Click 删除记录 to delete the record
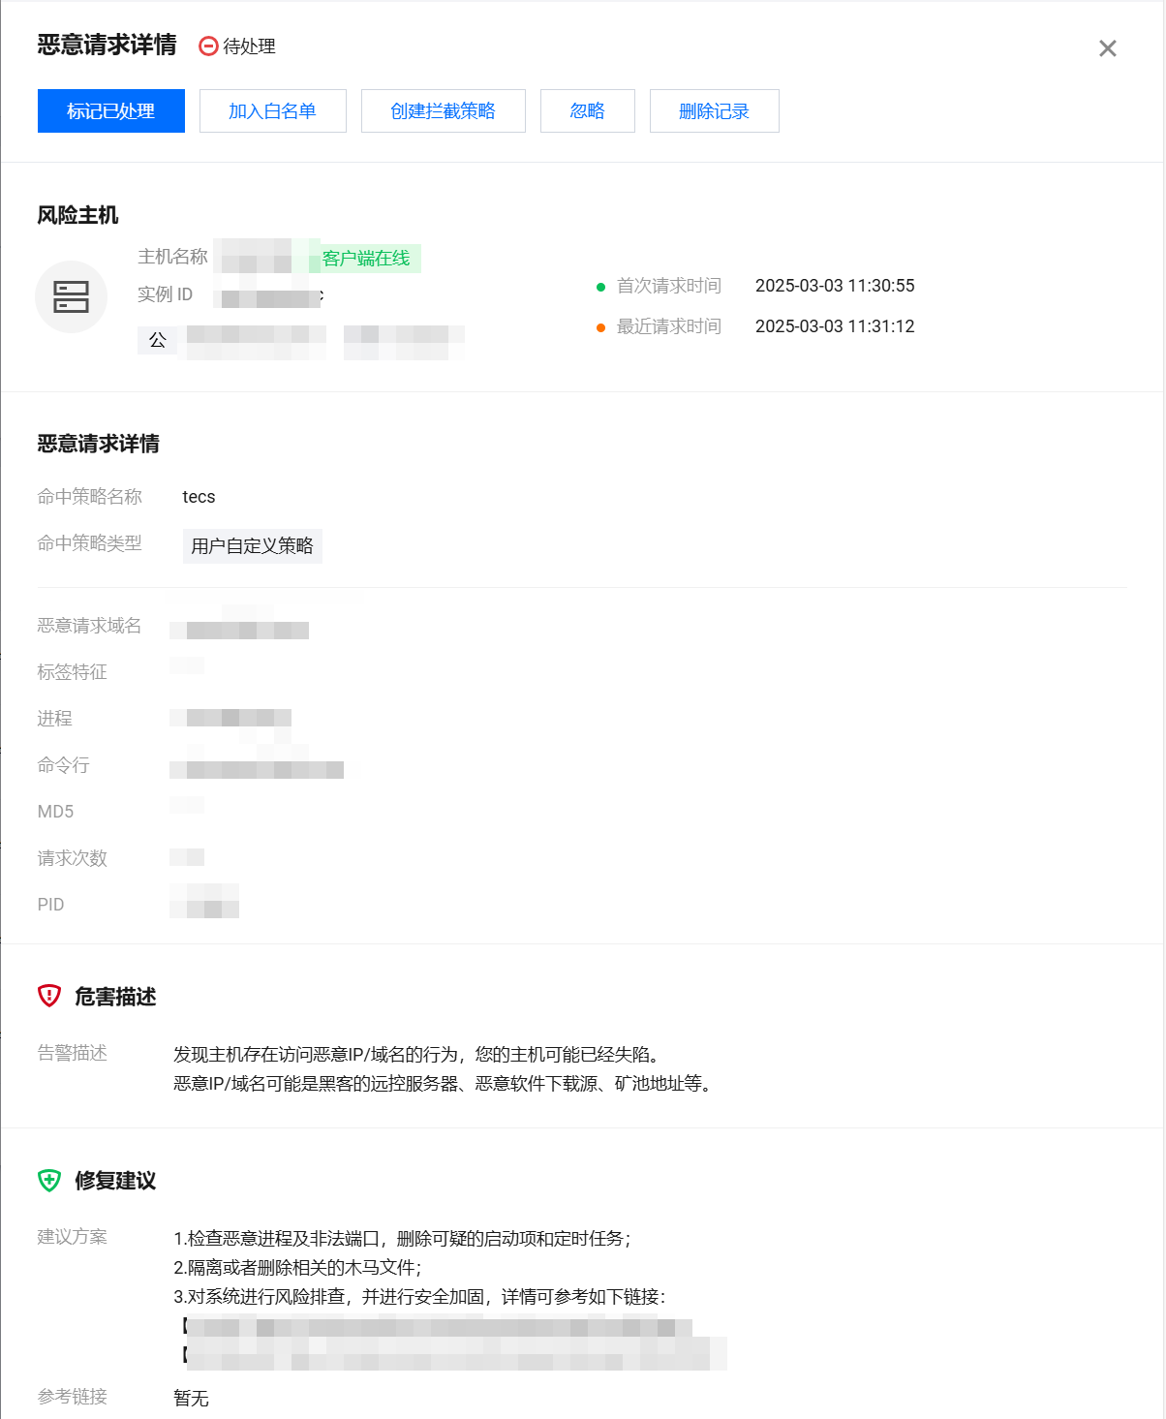The width and height of the screenshot is (1166, 1419). pyautogui.click(x=715, y=111)
